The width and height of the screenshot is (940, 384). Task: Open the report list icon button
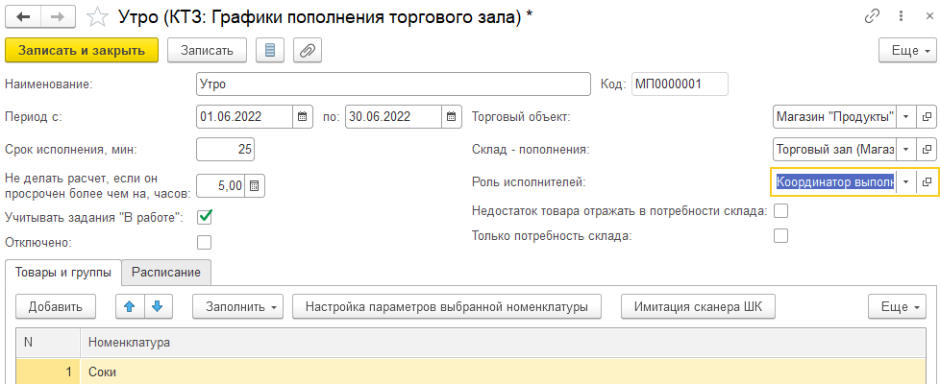269,51
